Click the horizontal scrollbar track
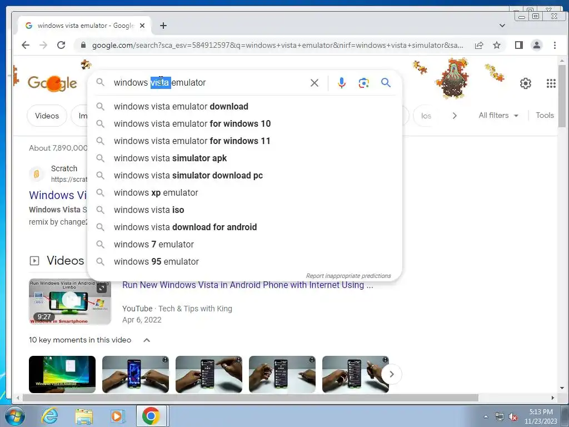The width and height of the screenshot is (569, 427). pyautogui.click(x=515, y=398)
